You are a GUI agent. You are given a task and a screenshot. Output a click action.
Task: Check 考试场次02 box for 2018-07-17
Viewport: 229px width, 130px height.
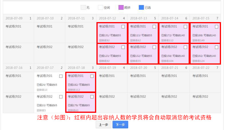coord(61,97)
